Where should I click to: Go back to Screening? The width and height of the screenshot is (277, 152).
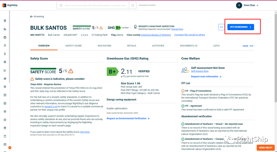37,16
